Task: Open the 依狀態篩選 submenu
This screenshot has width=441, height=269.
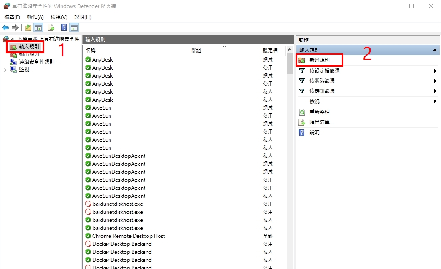Action: [x=368, y=81]
